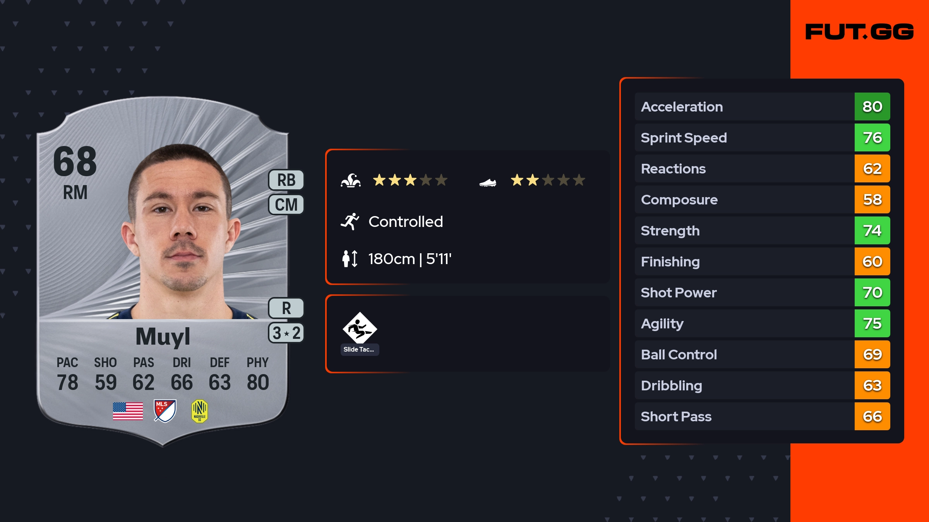Click the FUT.GG logo
This screenshot has width=929, height=522.
pyautogui.click(x=859, y=32)
